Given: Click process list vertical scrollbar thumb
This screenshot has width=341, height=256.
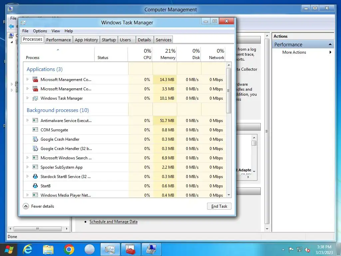Looking at the screenshot, I should (228, 91).
